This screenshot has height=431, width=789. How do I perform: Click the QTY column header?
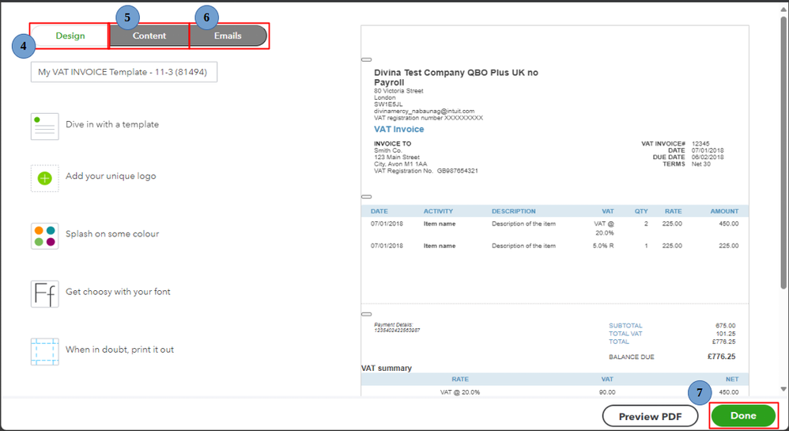pos(641,211)
